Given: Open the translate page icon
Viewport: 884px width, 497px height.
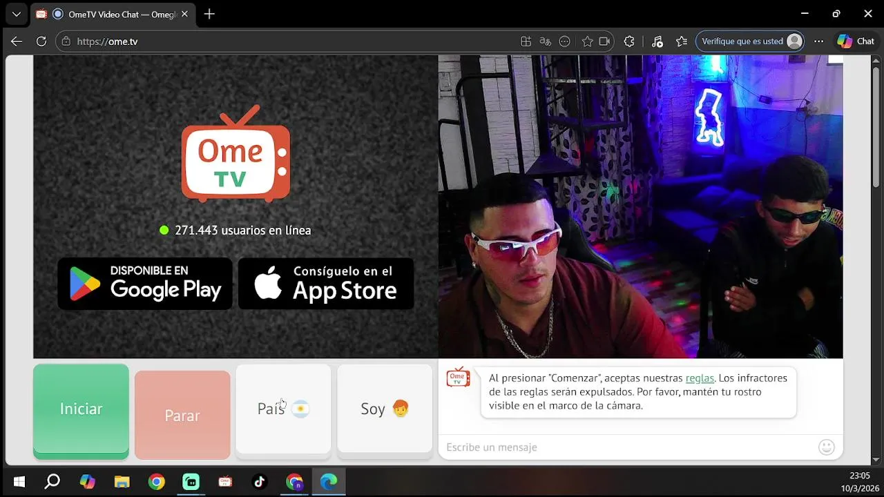Looking at the screenshot, I should coord(546,41).
